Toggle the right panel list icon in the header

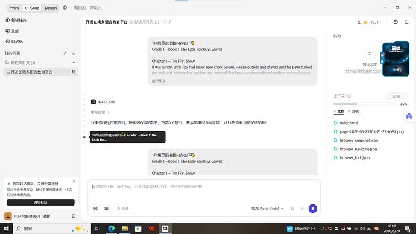[406, 22]
